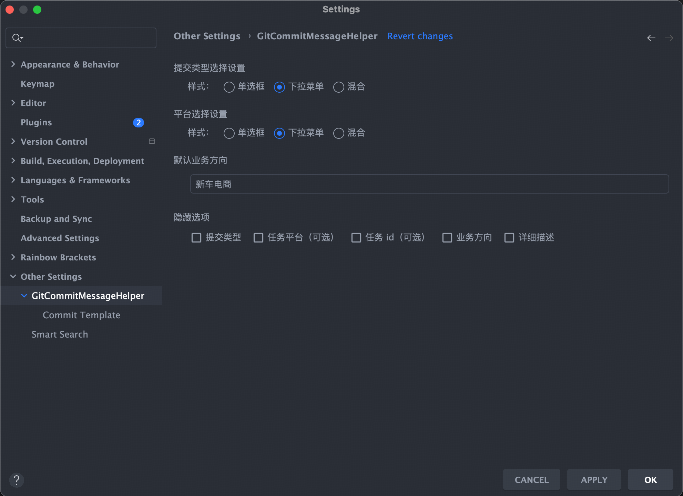
Task: Click the red window close button
Action: point(10,10)
